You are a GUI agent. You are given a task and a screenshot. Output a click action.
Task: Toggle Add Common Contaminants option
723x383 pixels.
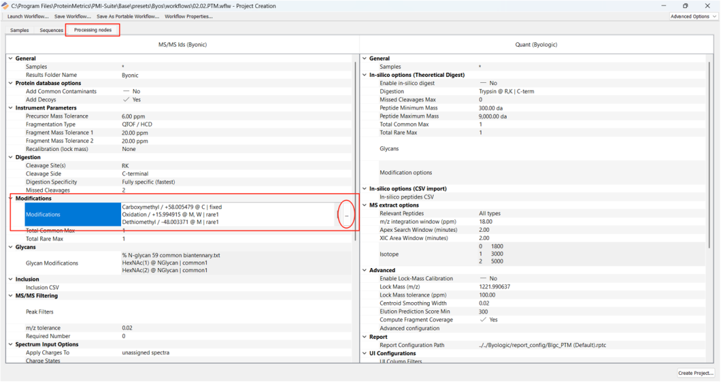pos(127,92)
